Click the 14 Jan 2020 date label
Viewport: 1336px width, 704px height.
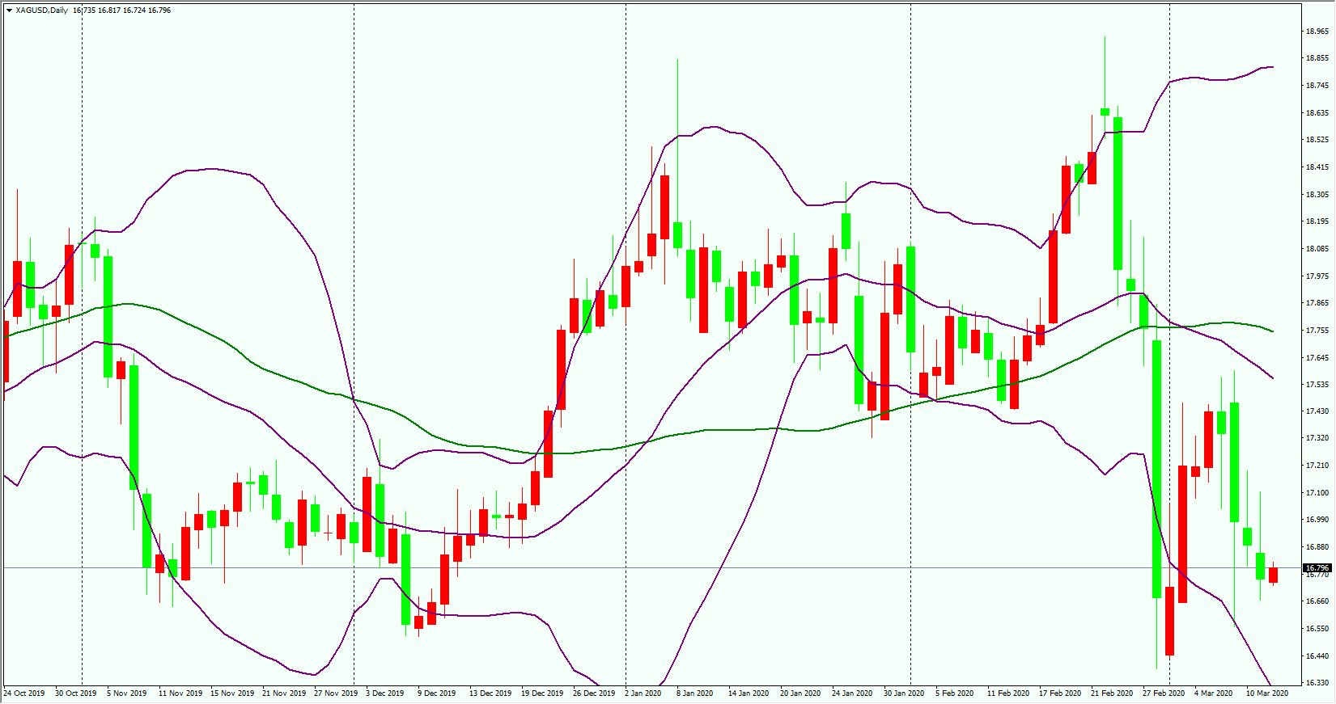749,693
